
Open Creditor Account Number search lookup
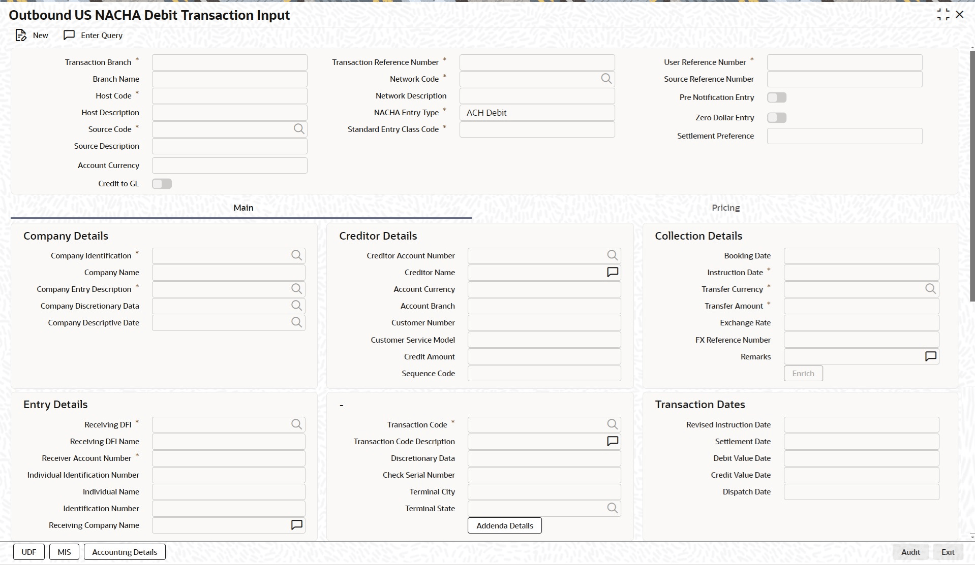613,255
